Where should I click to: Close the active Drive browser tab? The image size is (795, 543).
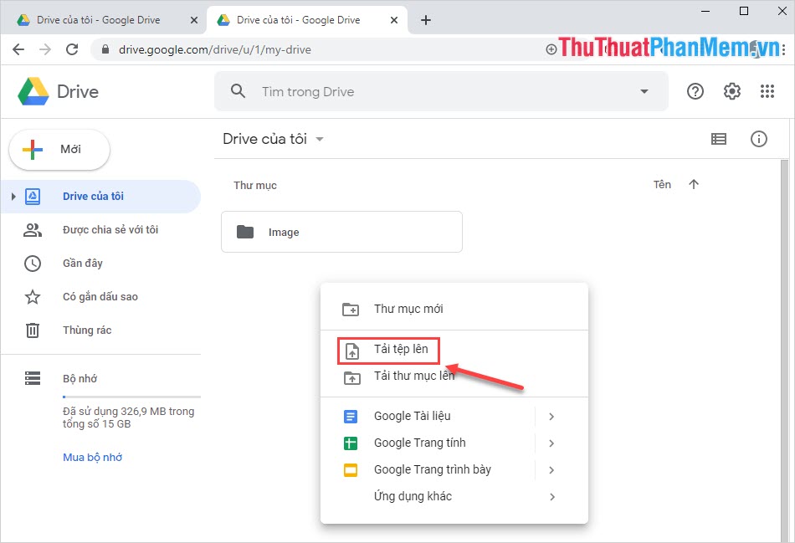(x=394, y=20)
